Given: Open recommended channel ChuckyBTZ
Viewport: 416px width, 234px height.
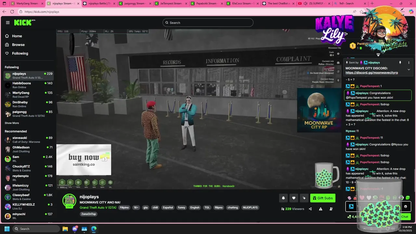Looking at the screenshot, I should (29, 168).
